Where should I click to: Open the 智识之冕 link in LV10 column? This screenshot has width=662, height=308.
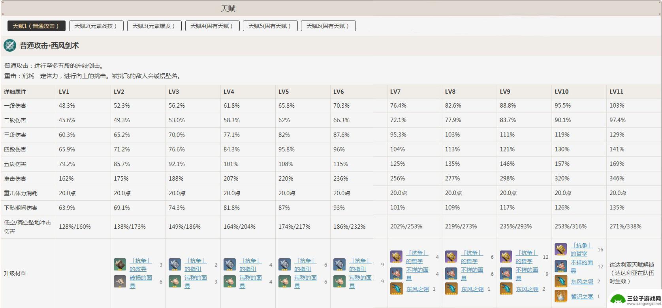click(582, 297)
